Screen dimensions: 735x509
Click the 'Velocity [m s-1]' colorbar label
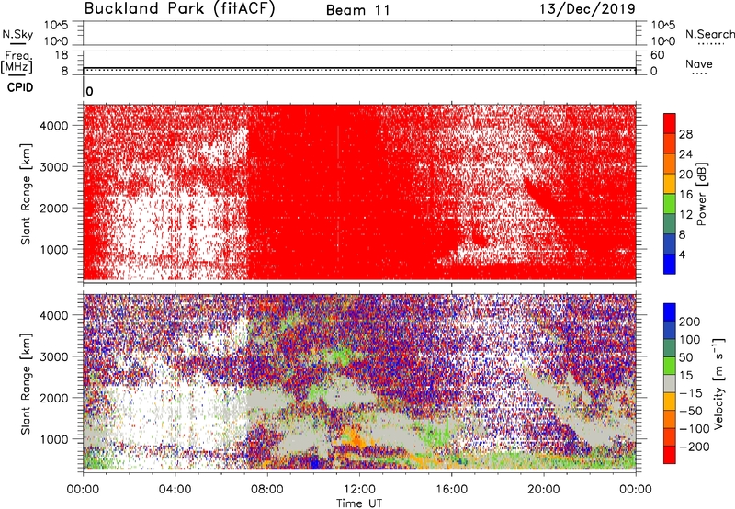tap(718, 383)
